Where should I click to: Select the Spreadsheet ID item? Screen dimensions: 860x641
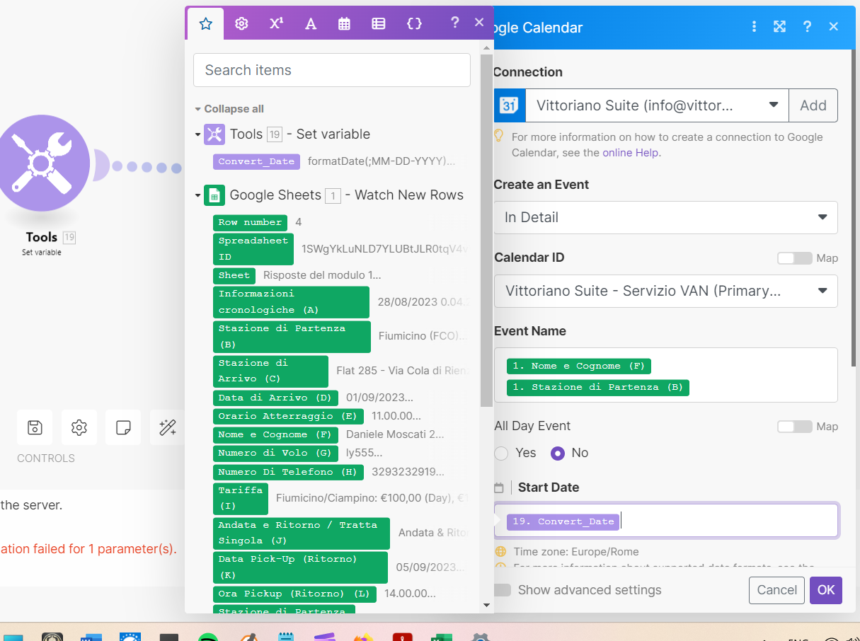point(253,249)
